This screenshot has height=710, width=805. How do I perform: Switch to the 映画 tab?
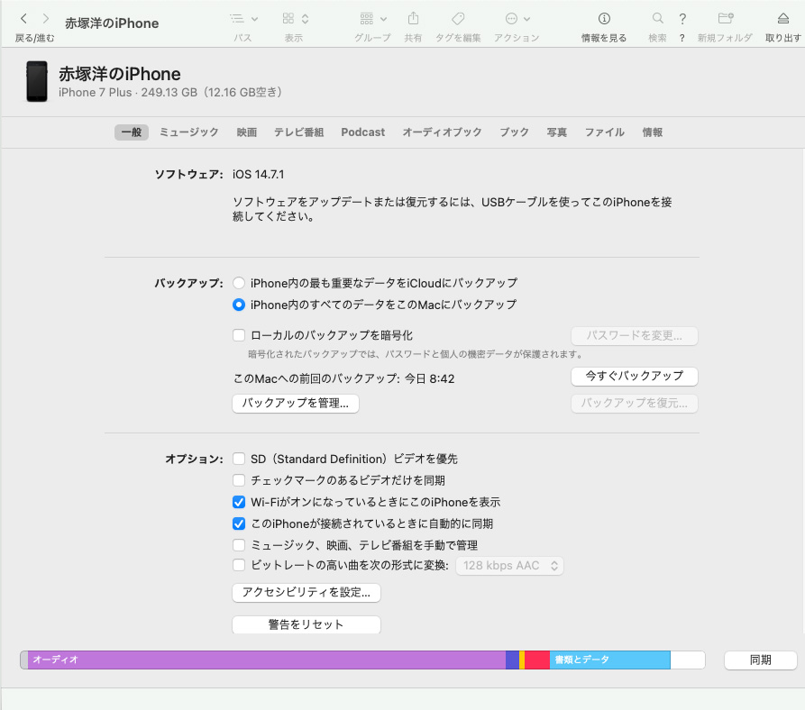click(246, 132)
